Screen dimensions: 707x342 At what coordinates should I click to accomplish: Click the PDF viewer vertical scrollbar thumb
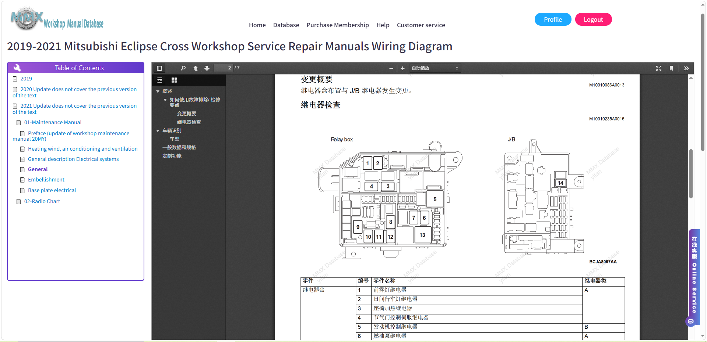click(691, 173)
